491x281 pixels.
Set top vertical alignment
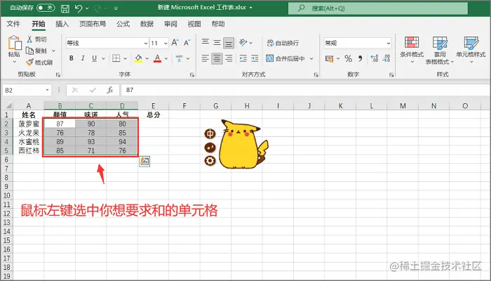(206, 42)
